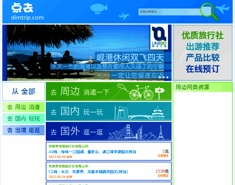Open the C2线 长沙、张家界 tour link

click(x=88, y=172)
